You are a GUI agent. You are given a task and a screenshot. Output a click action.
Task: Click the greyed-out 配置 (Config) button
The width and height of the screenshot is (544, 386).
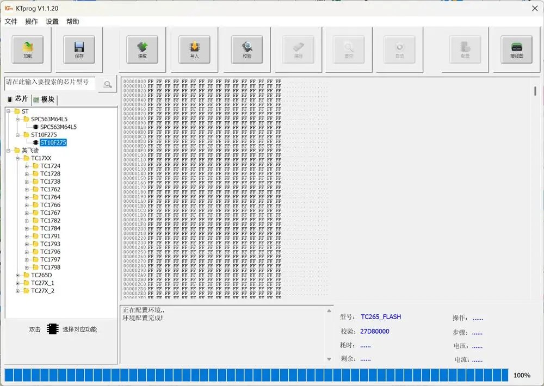(465, 49)
